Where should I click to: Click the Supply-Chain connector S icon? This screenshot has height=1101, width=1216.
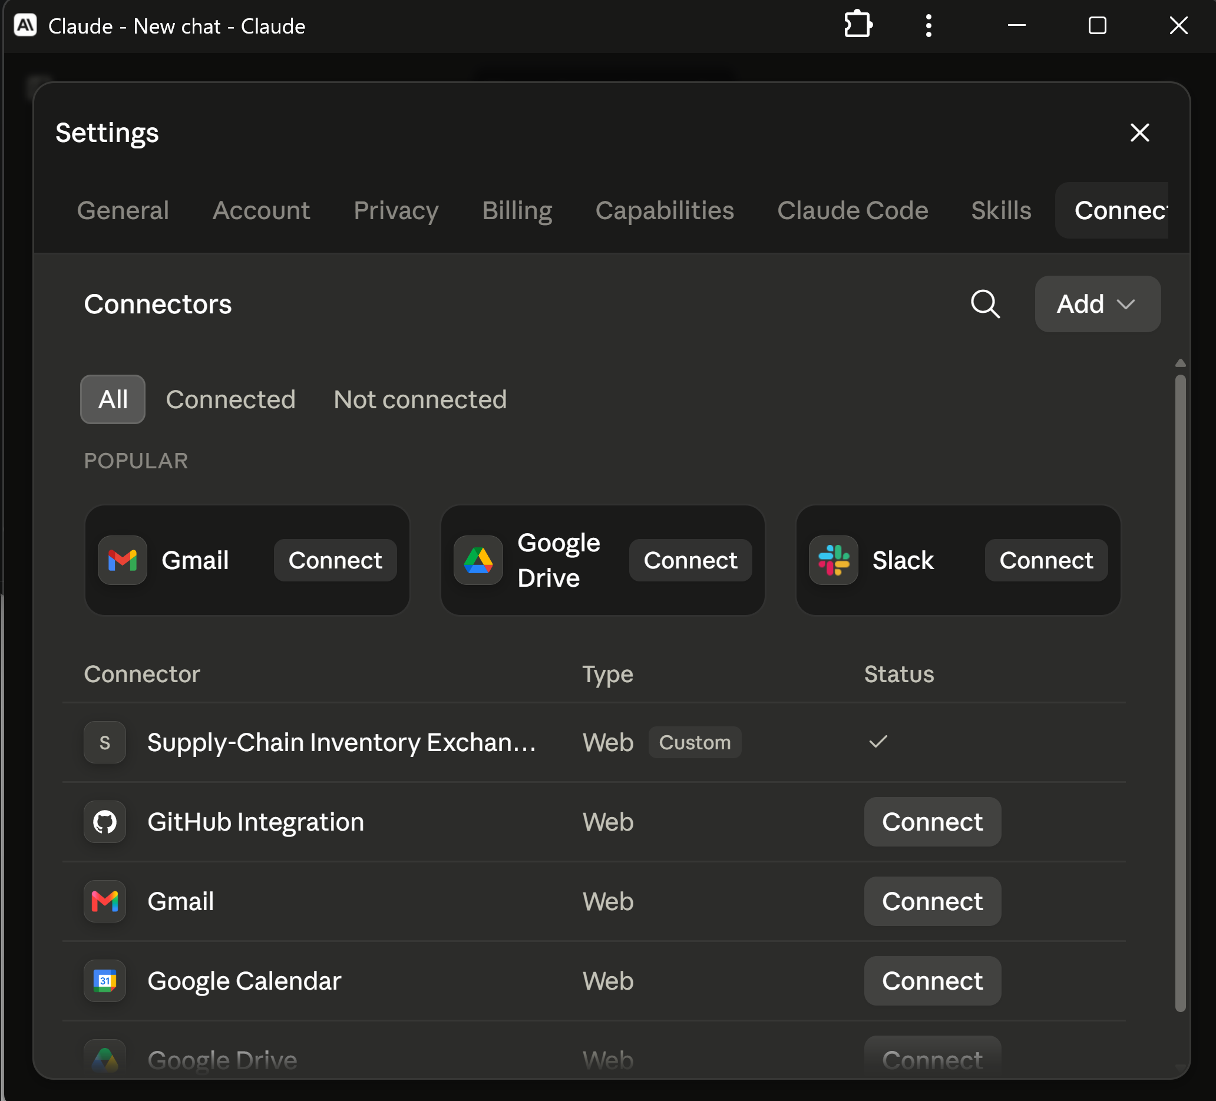[x=105, y=742]
